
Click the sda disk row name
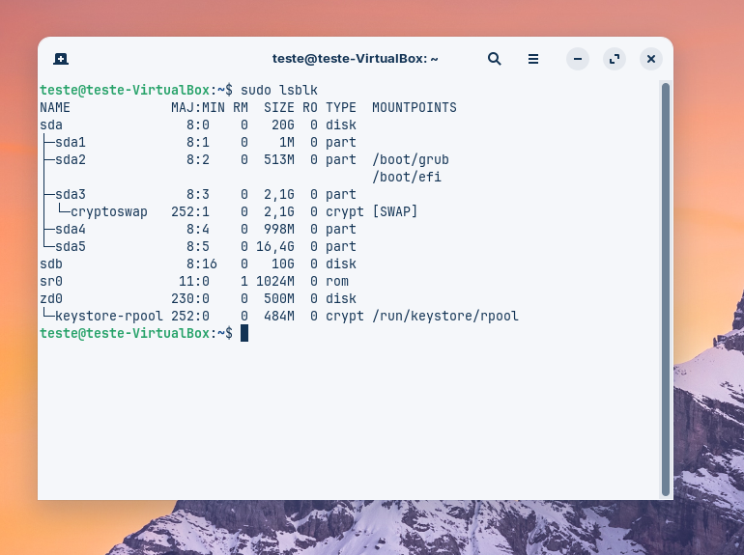coord(51,125)
